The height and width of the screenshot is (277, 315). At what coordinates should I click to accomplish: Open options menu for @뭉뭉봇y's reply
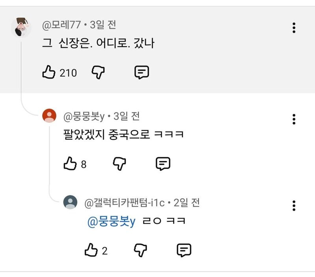[294, 119]
